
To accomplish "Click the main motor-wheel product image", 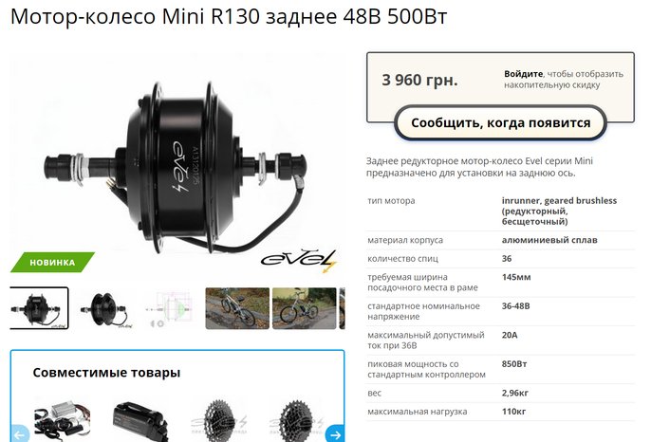I will (177, 166).
